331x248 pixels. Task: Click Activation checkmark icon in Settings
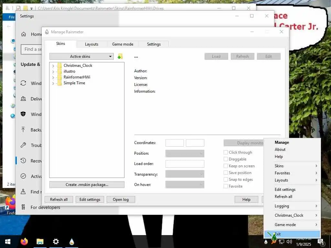coord(23,176)
